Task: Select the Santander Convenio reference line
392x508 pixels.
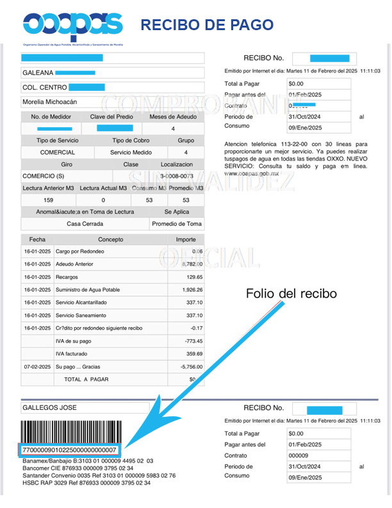Action: pyautogui.click(x=99, y=475)
